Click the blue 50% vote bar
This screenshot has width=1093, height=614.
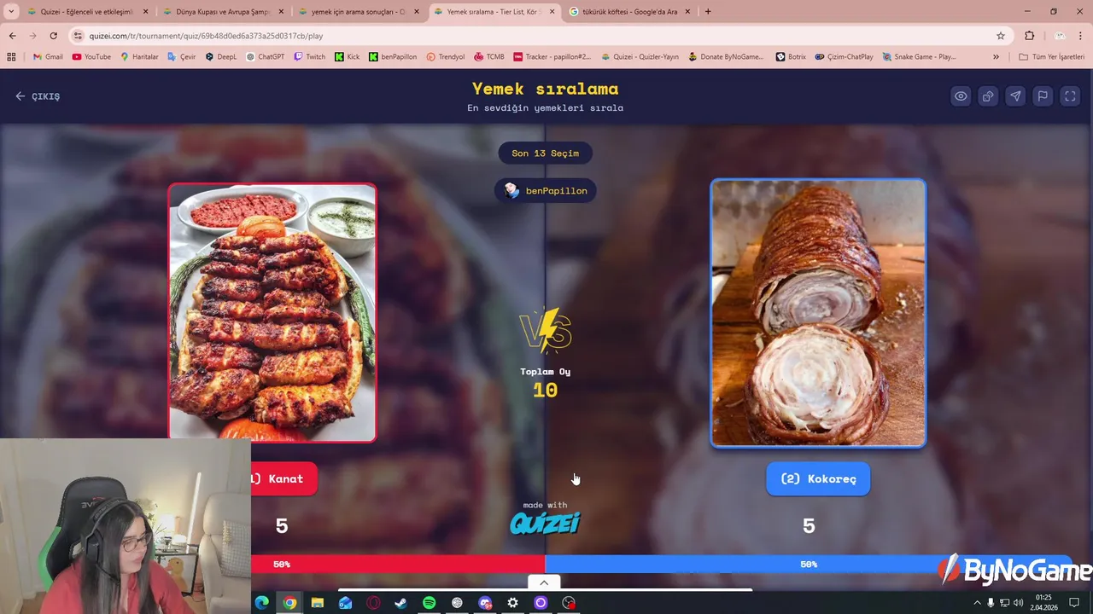pos(808,565)
